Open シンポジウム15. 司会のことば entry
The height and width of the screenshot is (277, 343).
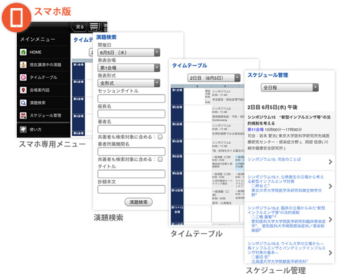point(289,162)
